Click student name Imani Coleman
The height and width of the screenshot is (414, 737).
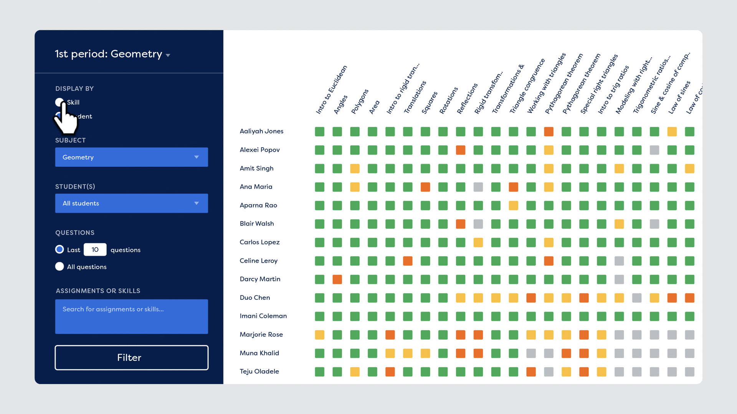click(x=263, y=316)
